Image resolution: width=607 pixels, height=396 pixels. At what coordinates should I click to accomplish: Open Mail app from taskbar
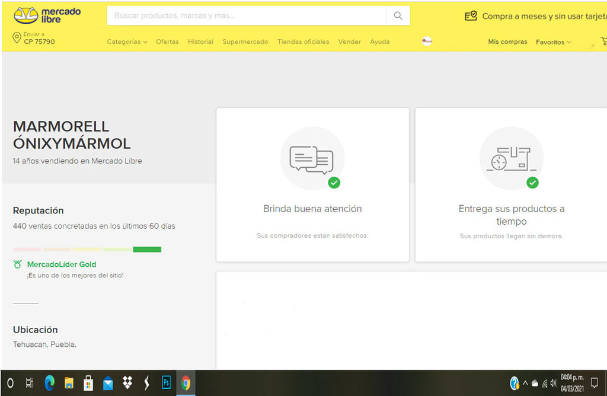[x=108, y=383]
